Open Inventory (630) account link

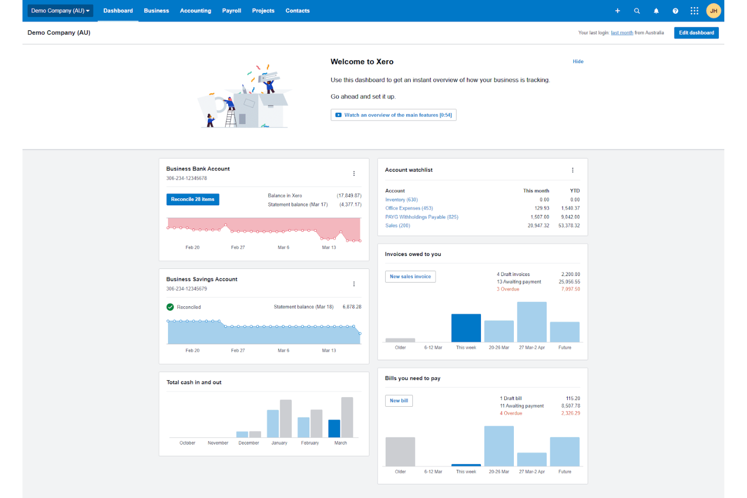pyautogui.click(x=401, y=200)
